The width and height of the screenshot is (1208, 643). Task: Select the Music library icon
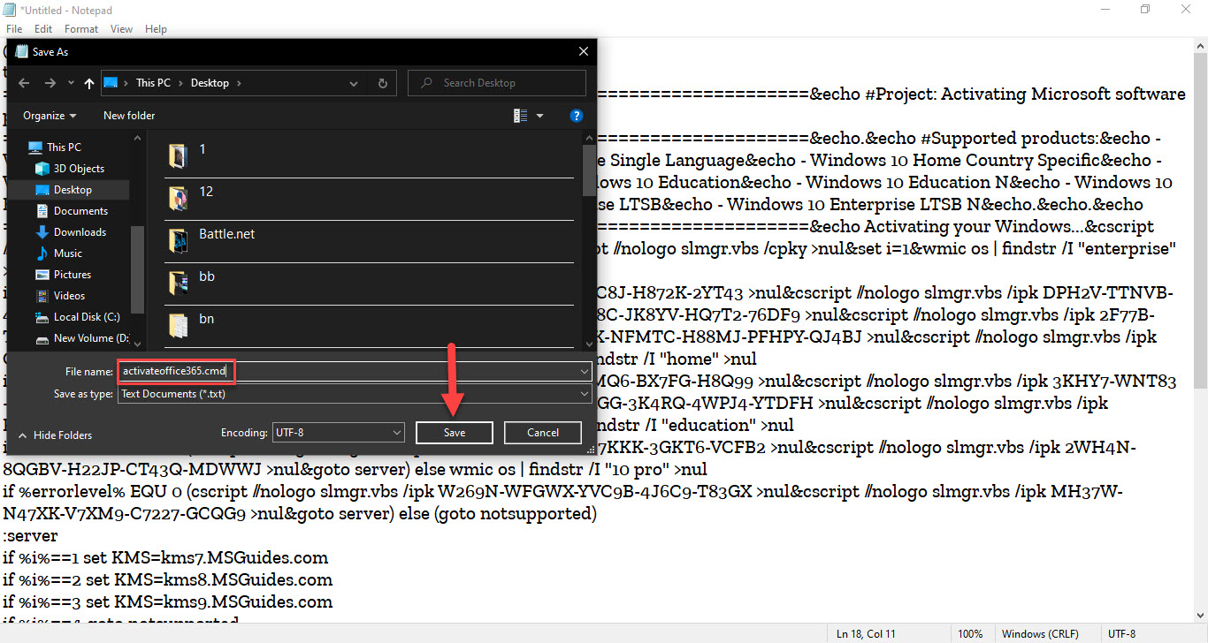point(42,253)
